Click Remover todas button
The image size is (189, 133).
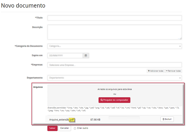(173, 71)
